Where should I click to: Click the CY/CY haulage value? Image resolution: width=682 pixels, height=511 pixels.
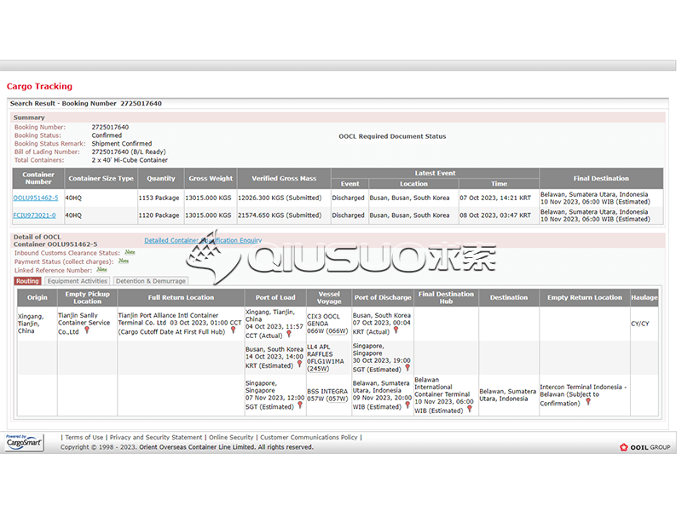pyautogui.click(x=640, y=324)
